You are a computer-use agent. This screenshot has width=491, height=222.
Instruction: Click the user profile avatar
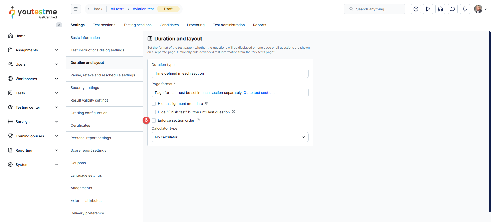click(478, 9)
